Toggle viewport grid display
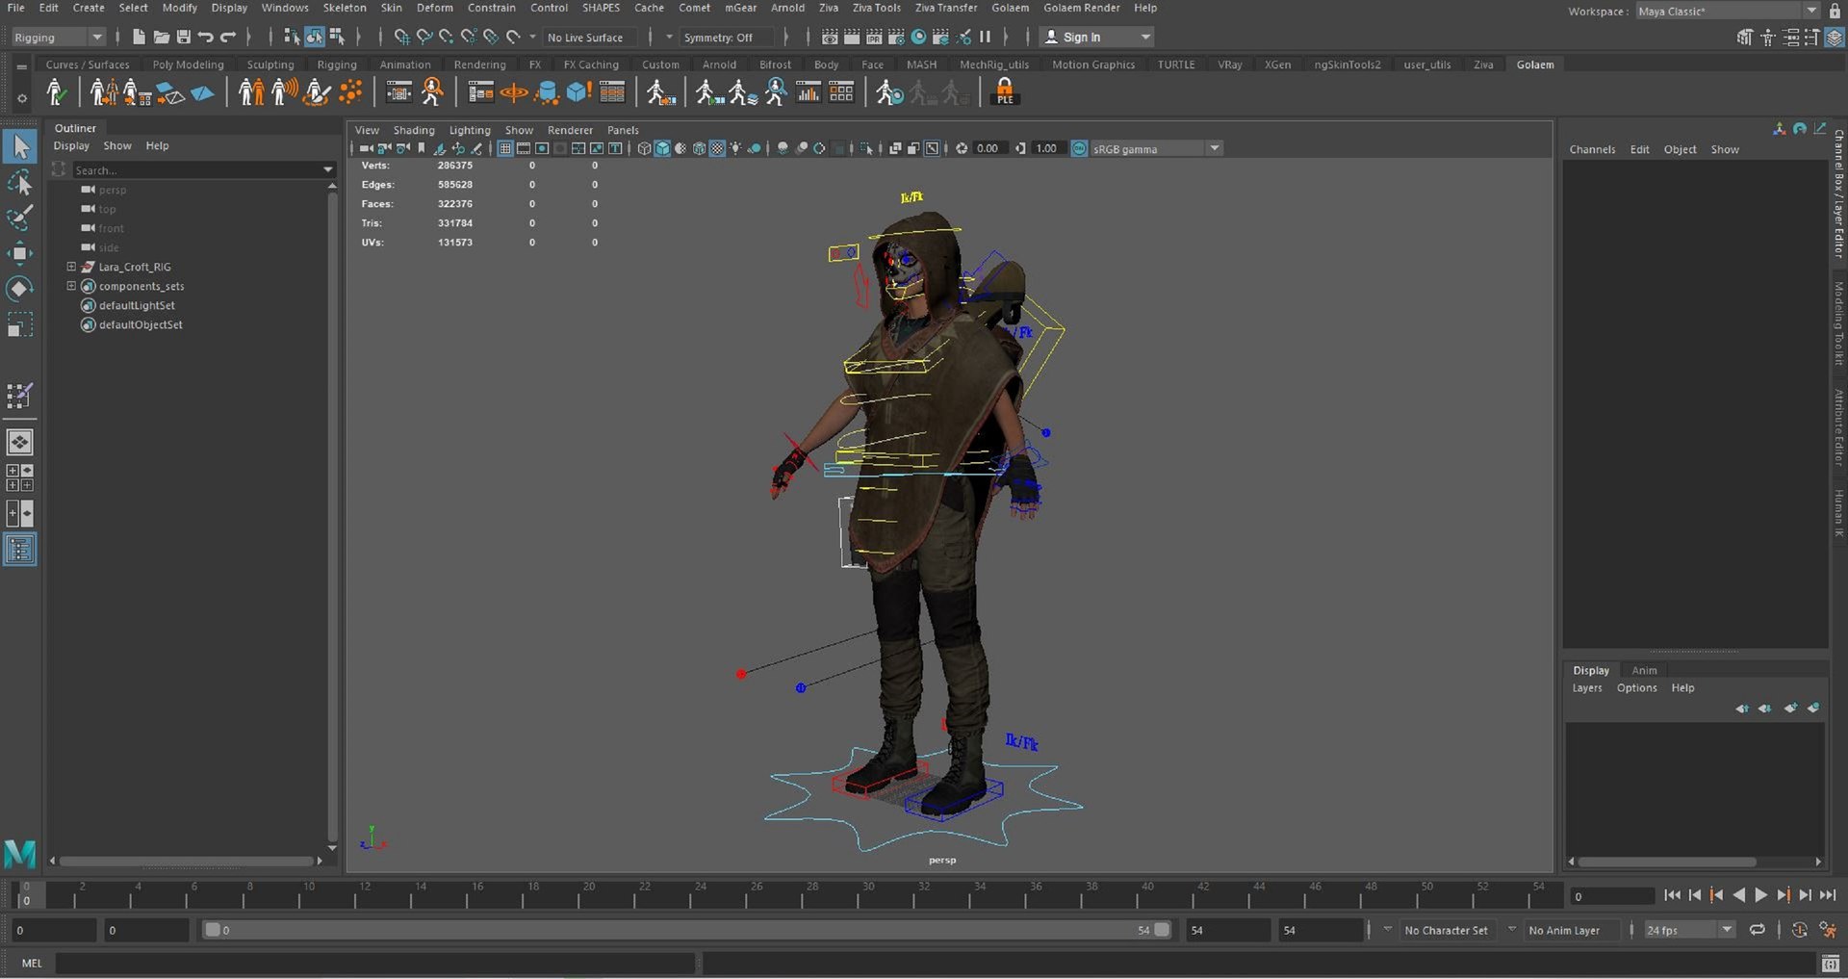Screen dimensions: 1848x979 click(x=504, y=148)
